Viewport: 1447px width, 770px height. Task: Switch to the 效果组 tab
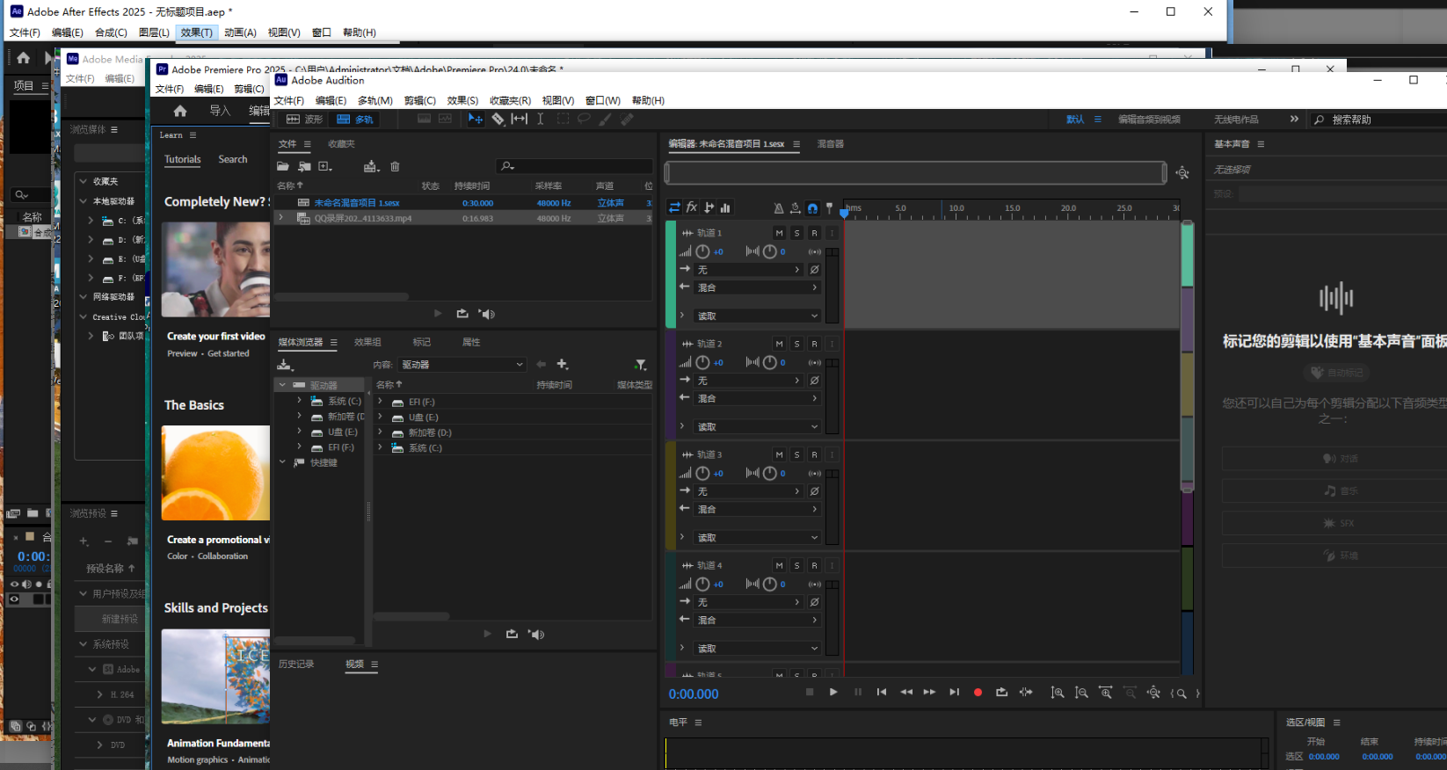click(x=367, y=342)
